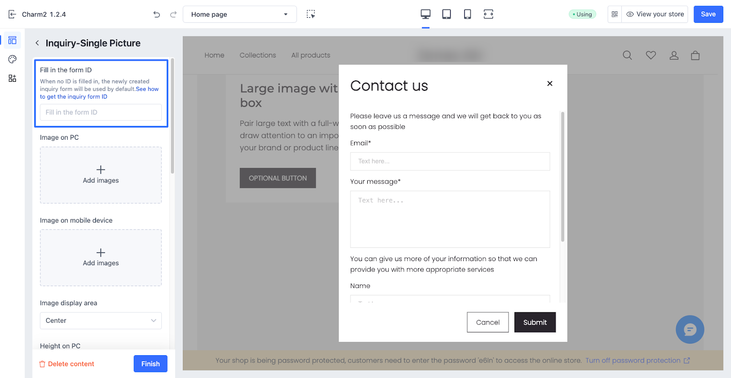Go back from Inquiry-Single Picture
The height and width of the screenshot is (378, 731).
[37, 43]
